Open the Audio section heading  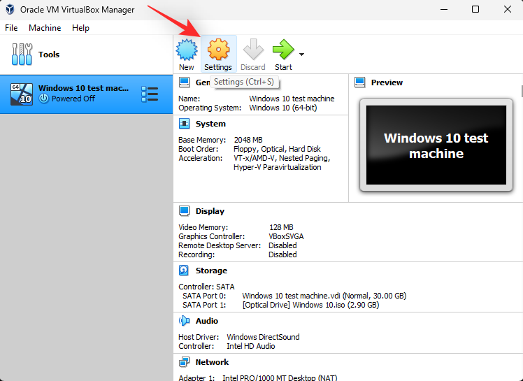coord(207,321)
